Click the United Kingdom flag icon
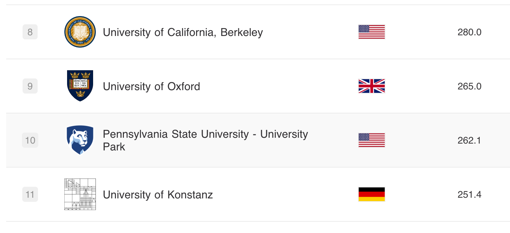 tap(371, 86)
